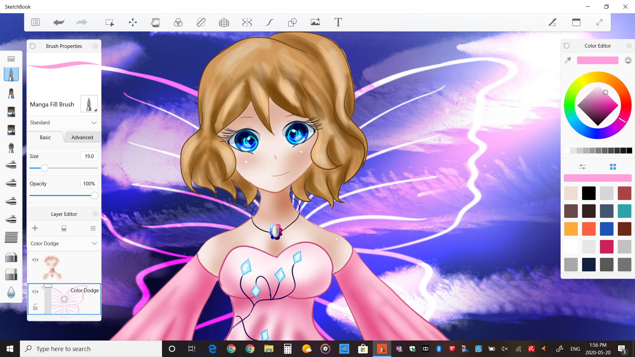Enter full screen with arrows icon

[x=599, y=22]
